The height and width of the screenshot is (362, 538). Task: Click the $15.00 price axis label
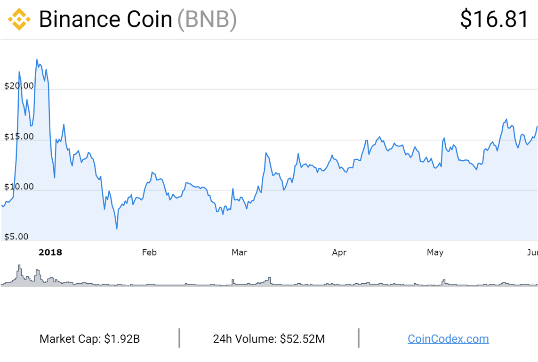tap(19, 137)
